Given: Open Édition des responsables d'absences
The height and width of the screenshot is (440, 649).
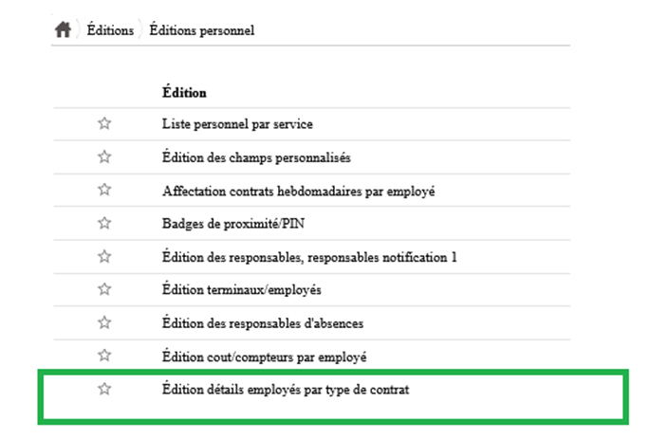Looking at the screenshot, I should tap(263, 323).
